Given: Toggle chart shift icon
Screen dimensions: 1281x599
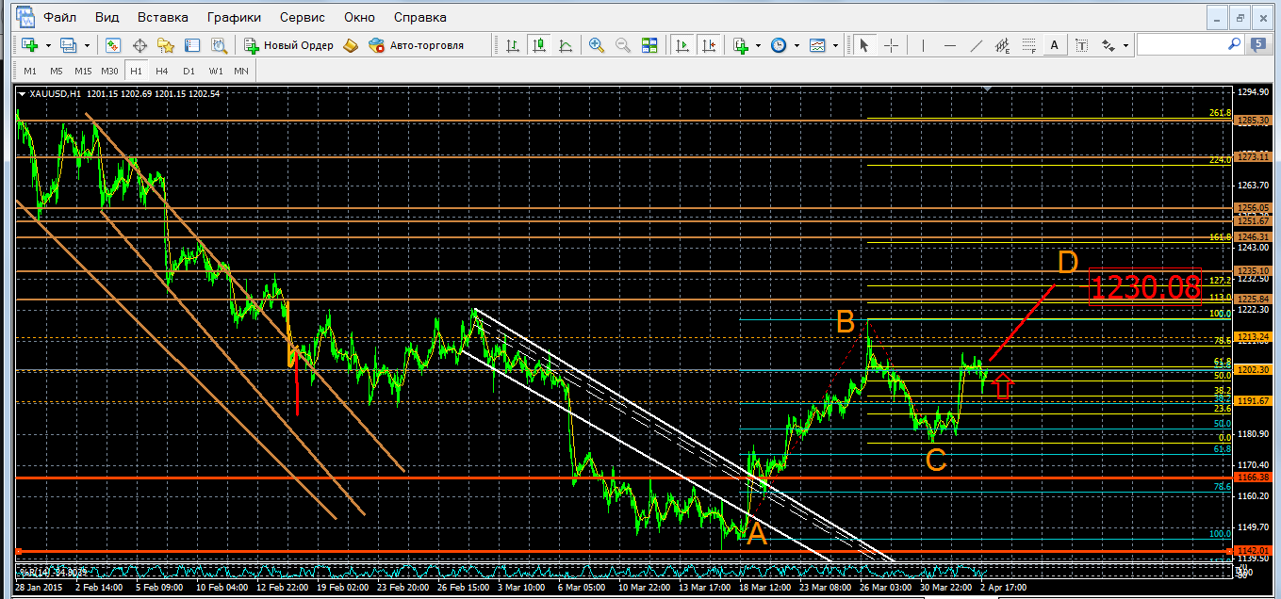Looking at the screenshot, I should [x=708, y=45].
